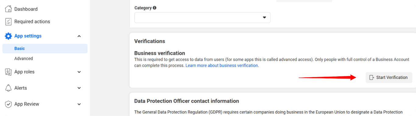
Task: Collapse the App settings section chevron
Action: point(79,36)
